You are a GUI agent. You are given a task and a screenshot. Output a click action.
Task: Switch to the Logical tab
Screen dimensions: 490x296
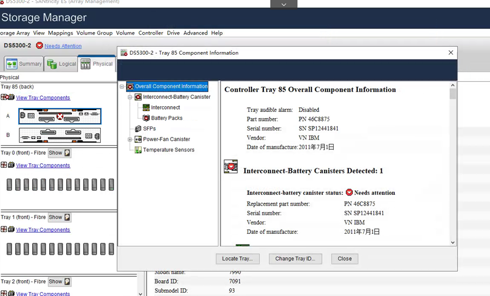coord(61,64)
